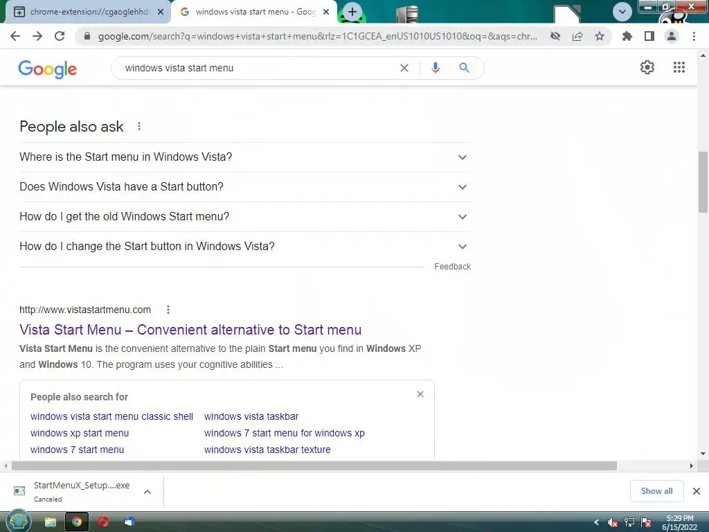Open the Windows Start orb
The height and width of the screenshot is (532, 709).
coord(19,522)
